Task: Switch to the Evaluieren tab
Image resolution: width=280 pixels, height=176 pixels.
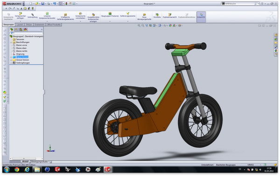Action: 40,25
